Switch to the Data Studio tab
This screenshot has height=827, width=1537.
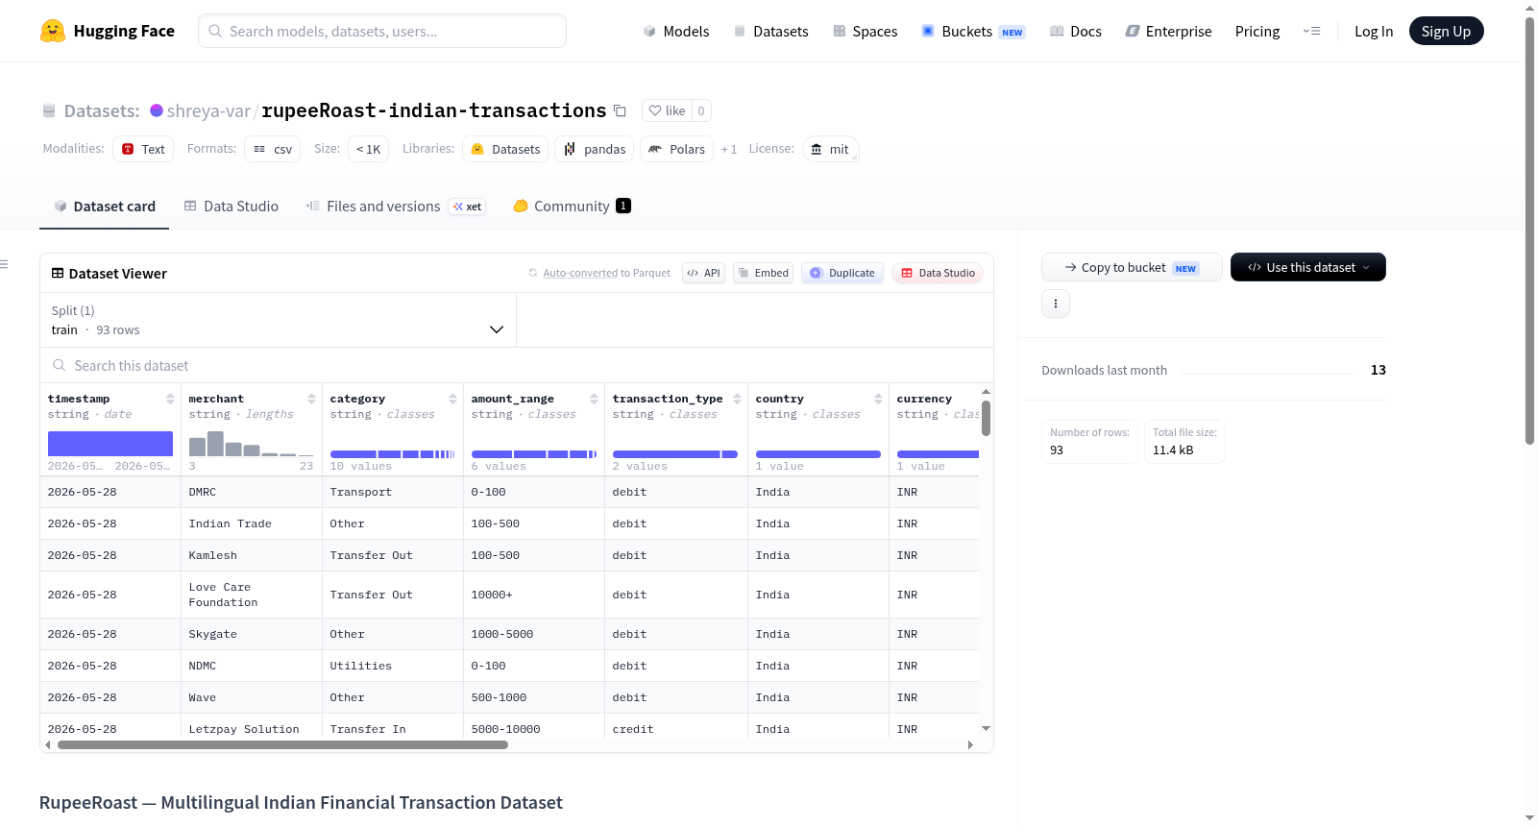pyautogui.click(x=232, y=206)
